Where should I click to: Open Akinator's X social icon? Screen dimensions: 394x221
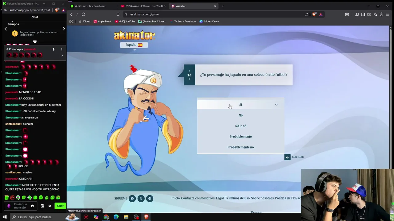(x=141, y=199)
